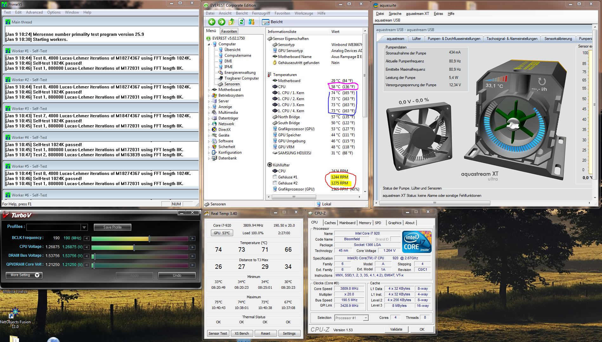Click the green Forward arrow in EVEREST
The width and height of the screenshot is (602, 342).
coord(222,22)
